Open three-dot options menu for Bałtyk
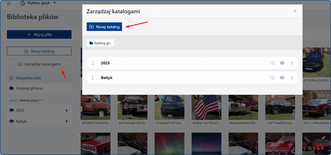331x155 pixels. click(x=292, y=78)
